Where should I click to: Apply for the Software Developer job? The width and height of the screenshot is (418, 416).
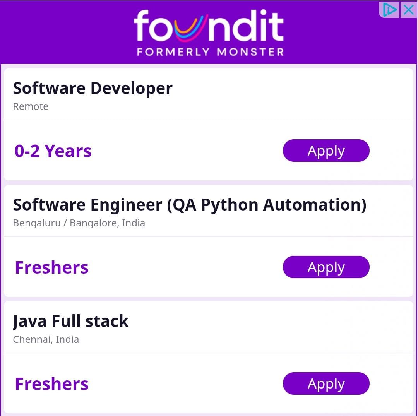(x=326, y=151)
